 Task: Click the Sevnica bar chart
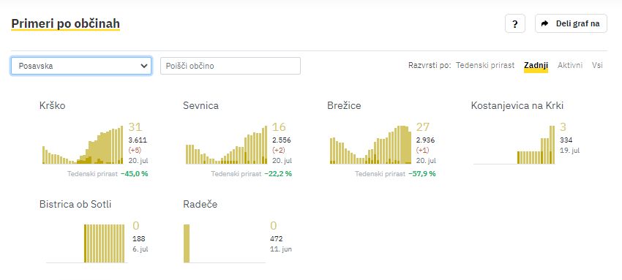click(227, 145)
